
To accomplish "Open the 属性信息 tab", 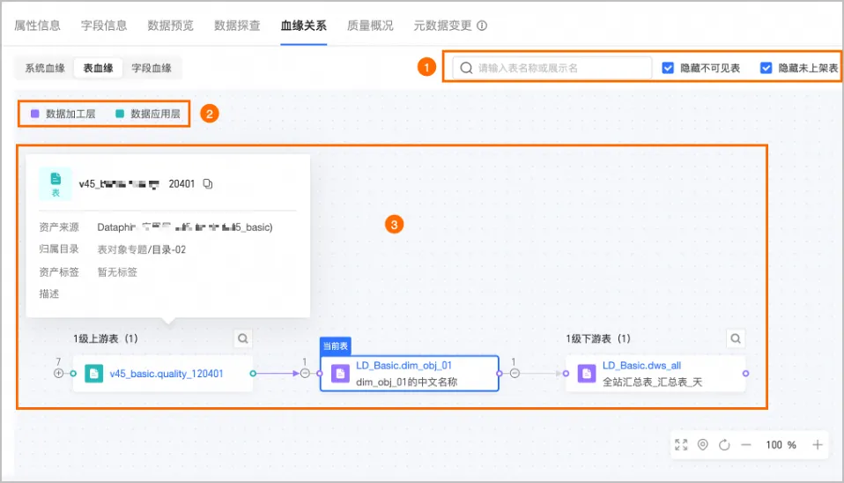I will pyautogui.click(x=37, y=26).
